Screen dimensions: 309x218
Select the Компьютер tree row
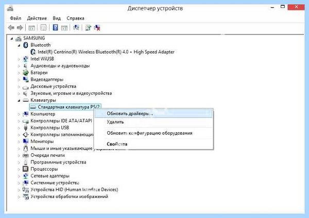point(43,114)
